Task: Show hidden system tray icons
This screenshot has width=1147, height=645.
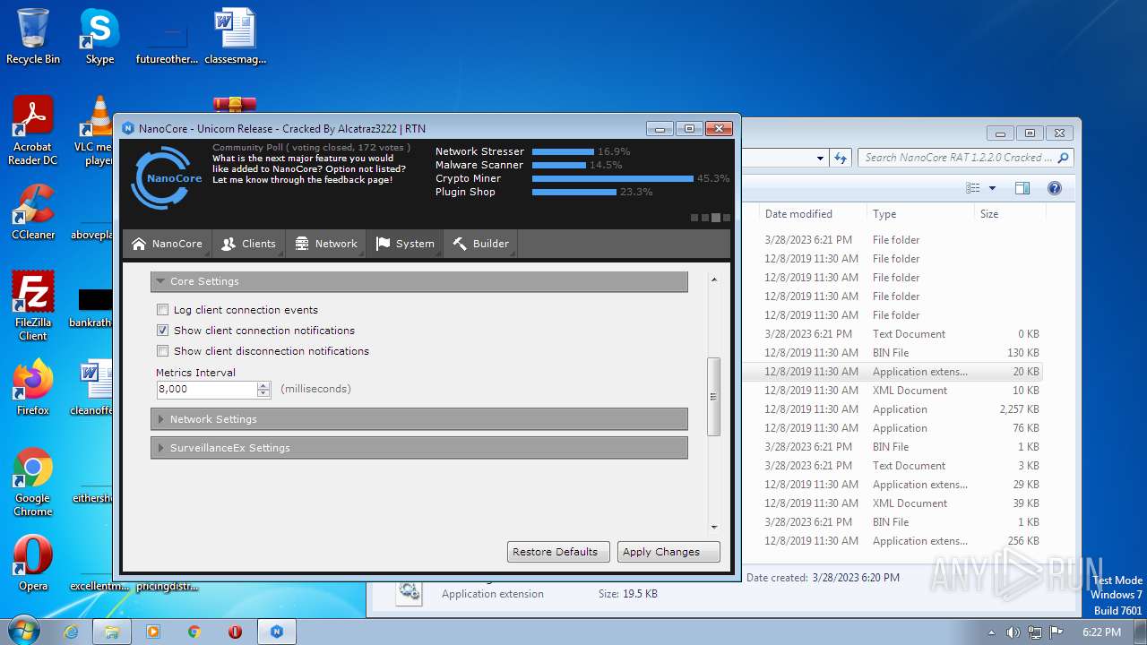Action: 991,632
